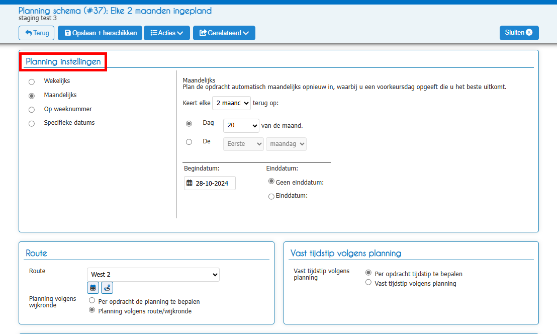Open the day-of-month dropdown showing 20
Image resolution: width=557 pixels, height=334 pixels.
(x=241, y=125)
